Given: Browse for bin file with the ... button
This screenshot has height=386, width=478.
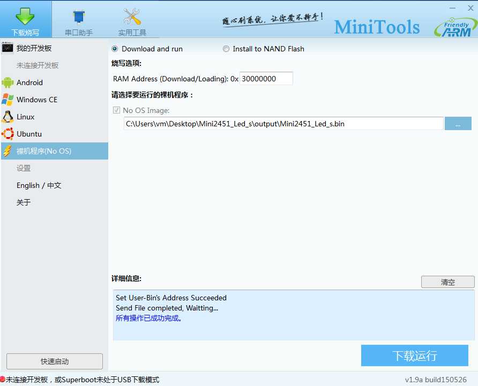Looking at the screenshot, I should pos(458,124).
